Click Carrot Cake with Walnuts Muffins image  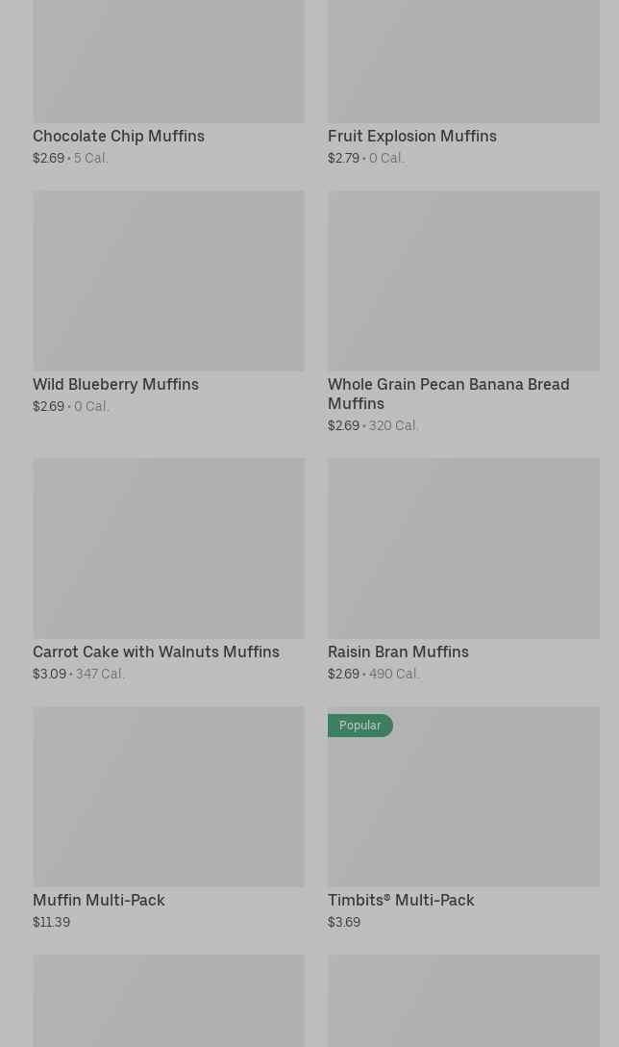(x=168, y=548)
